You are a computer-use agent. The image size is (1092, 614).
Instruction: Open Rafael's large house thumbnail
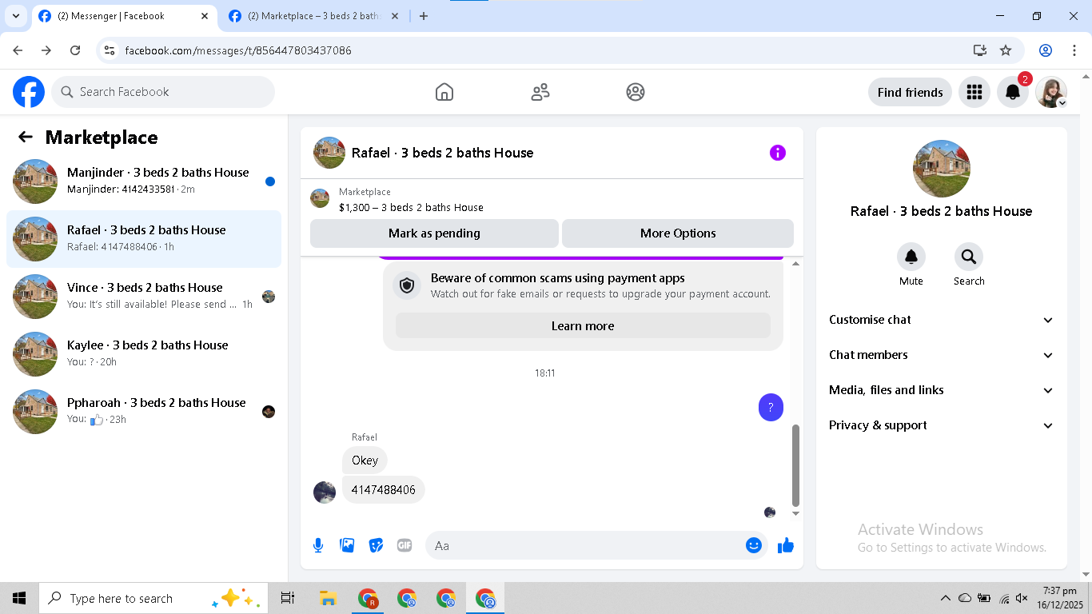[x=942, y=169]
